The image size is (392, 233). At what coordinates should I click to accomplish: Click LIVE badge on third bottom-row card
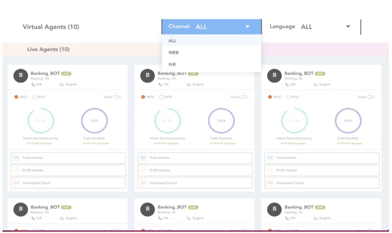tap(320, 207)
